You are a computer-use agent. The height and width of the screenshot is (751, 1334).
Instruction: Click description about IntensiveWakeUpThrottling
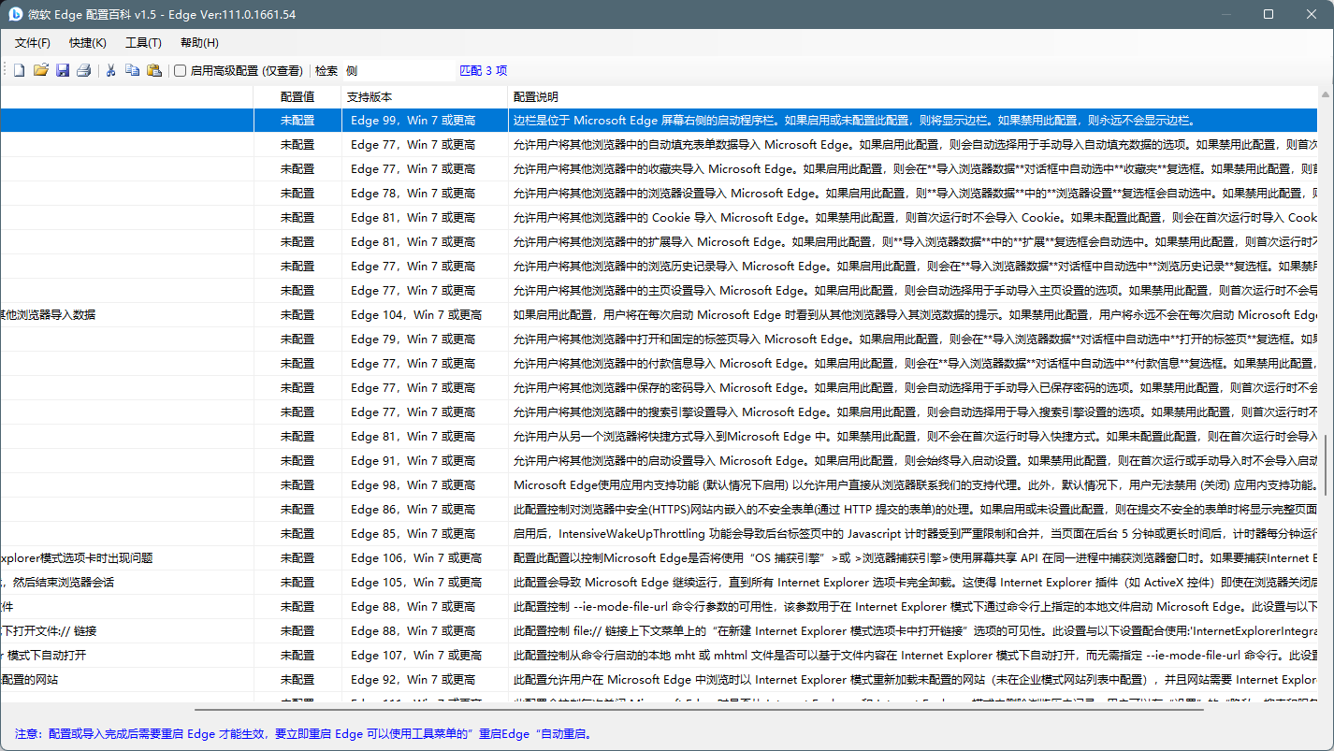[914, 534]
